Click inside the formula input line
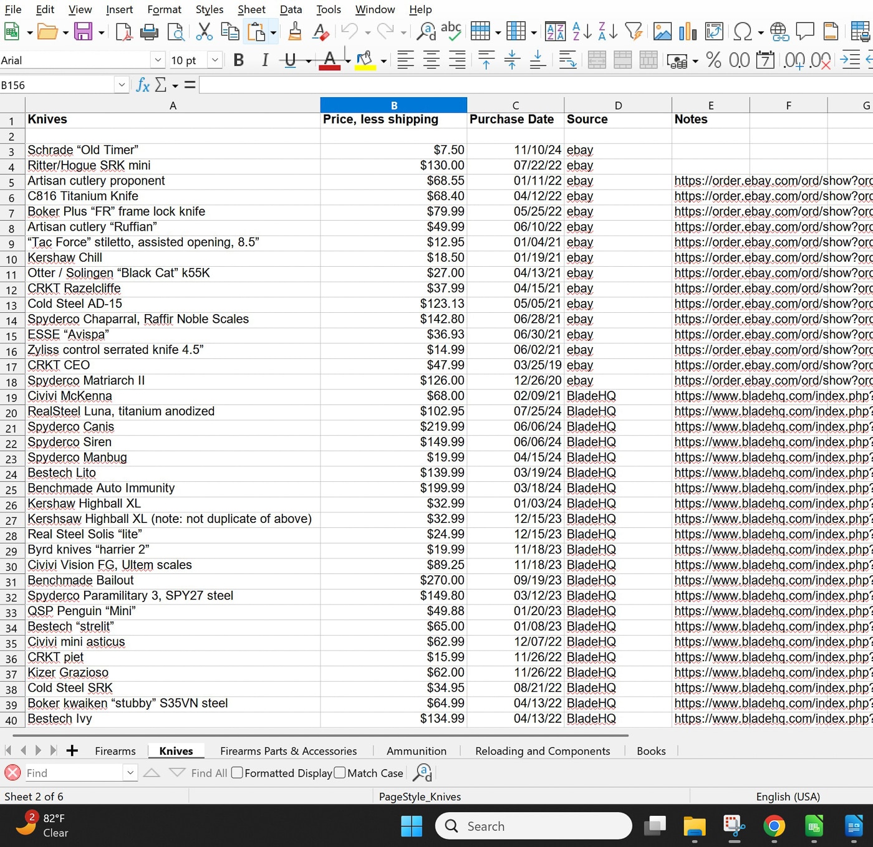Screen dimensions: 873x847 pyautogui.click(x=436, y=84)
